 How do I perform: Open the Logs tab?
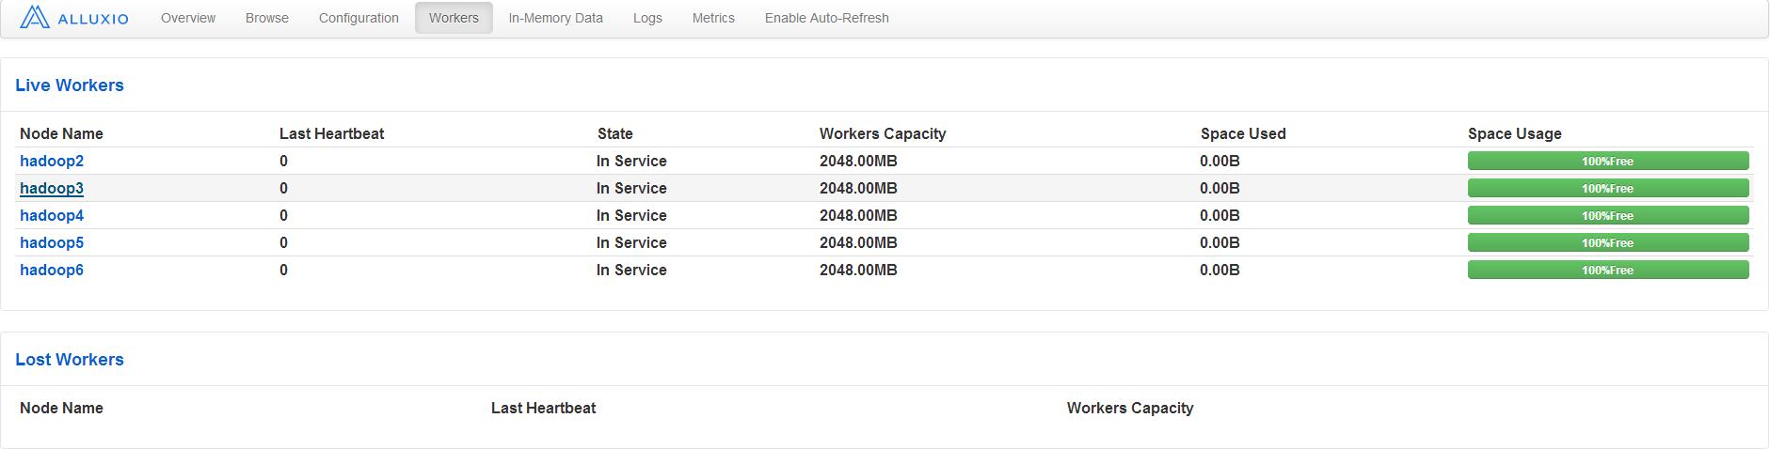(x=647, y=18)
